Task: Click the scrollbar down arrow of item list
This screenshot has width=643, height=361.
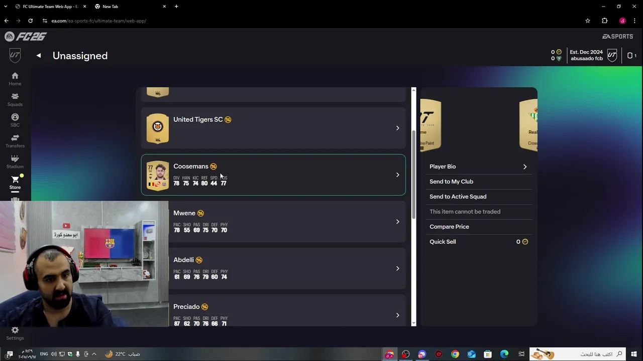Action: pyautogui.click(x=413, y=323)
